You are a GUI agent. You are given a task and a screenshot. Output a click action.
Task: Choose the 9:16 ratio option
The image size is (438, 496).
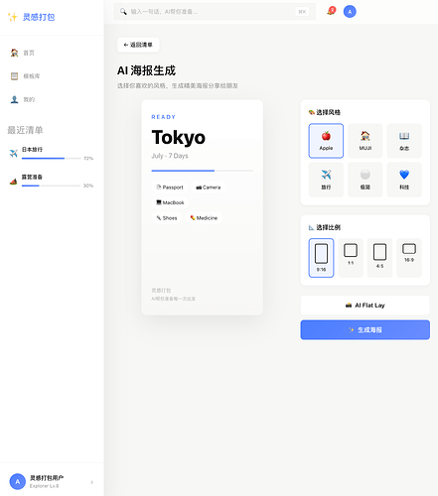point(321,258)
